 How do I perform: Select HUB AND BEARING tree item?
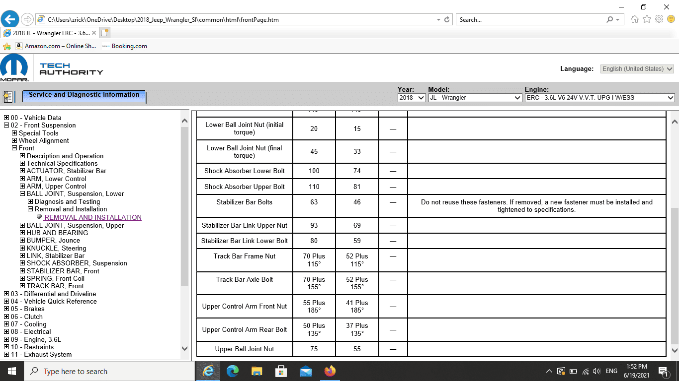[x=57, y=233]
